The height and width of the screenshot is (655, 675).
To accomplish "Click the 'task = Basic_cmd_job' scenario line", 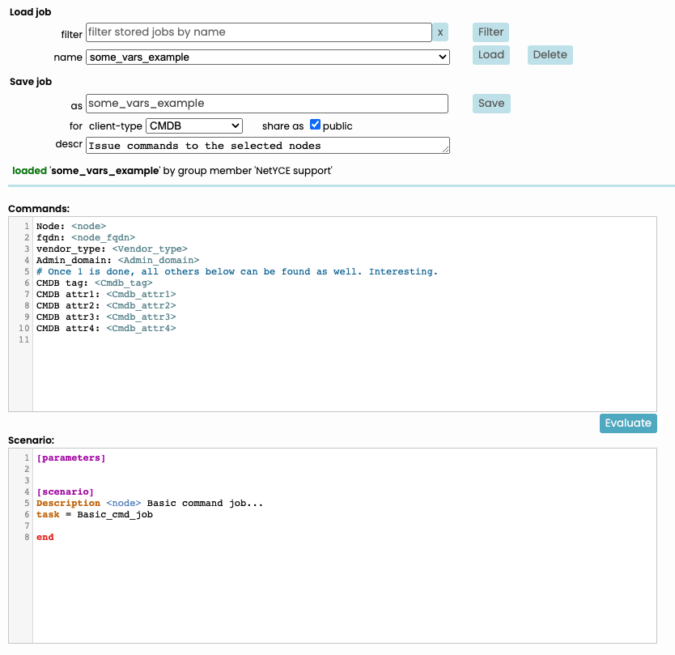I will tap(95, 514).
